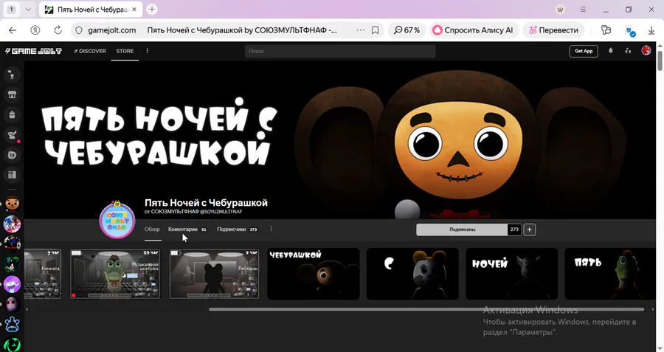664x352 pixels.
Task: Open the backpack icon in left sidebar
Action: 12,115
